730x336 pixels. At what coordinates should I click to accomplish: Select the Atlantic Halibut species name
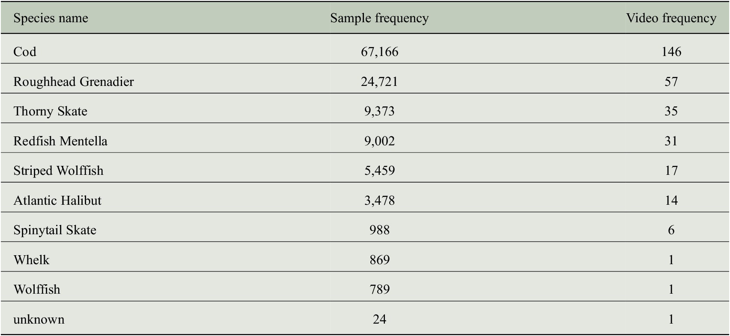pos(57,200)
